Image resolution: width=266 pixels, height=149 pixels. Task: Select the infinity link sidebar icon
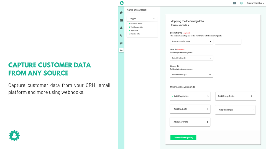pos(121,50)
